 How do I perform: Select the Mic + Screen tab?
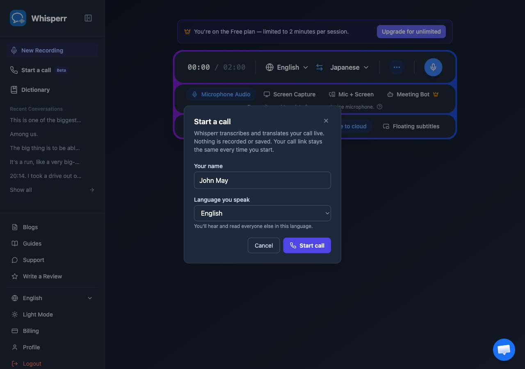tap(352, 94)
